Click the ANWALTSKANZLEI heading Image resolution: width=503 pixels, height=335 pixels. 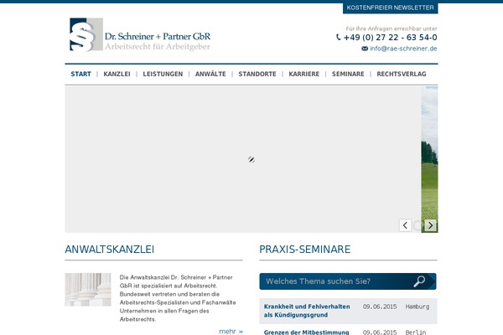[109, 250]
